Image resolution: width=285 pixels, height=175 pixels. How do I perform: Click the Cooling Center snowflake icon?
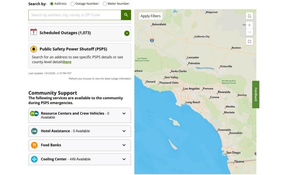(34, 159)
